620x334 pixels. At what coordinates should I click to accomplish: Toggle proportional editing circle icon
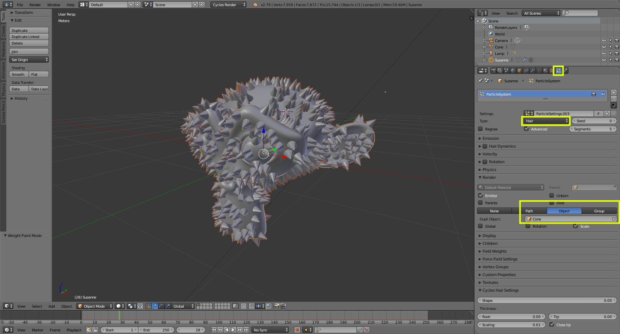coord(244,306)
